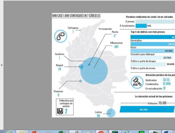Click the 'Florencia' map label
Image resolution: width=175 pixels, height=133 pixels.
pos(58,91)
